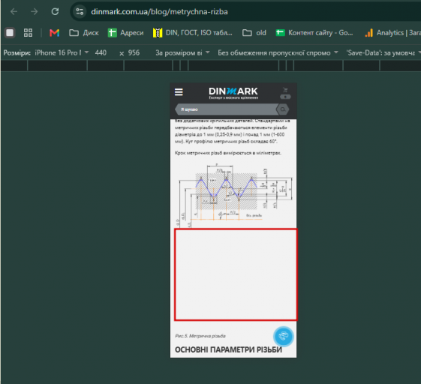421x384 pixels.
Task: Open the Адреси bookmark
Action: point(125,33)
